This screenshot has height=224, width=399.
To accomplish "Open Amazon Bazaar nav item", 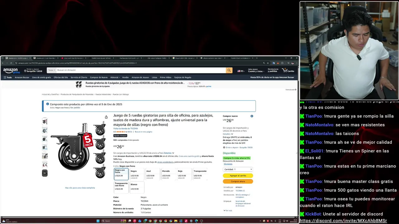I will click(x=22, y=77).
